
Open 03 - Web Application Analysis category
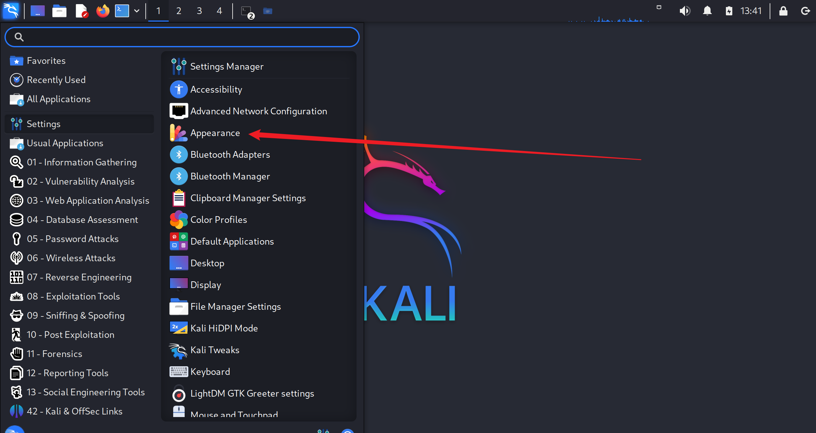point(80,201)
